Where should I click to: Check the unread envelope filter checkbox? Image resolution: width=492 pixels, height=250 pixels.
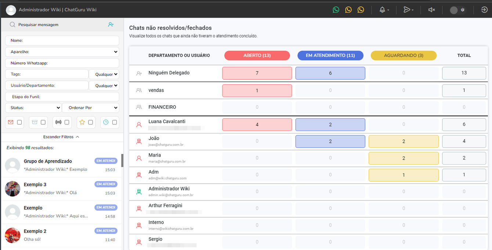pyautogui.click(x=19, y=122)
